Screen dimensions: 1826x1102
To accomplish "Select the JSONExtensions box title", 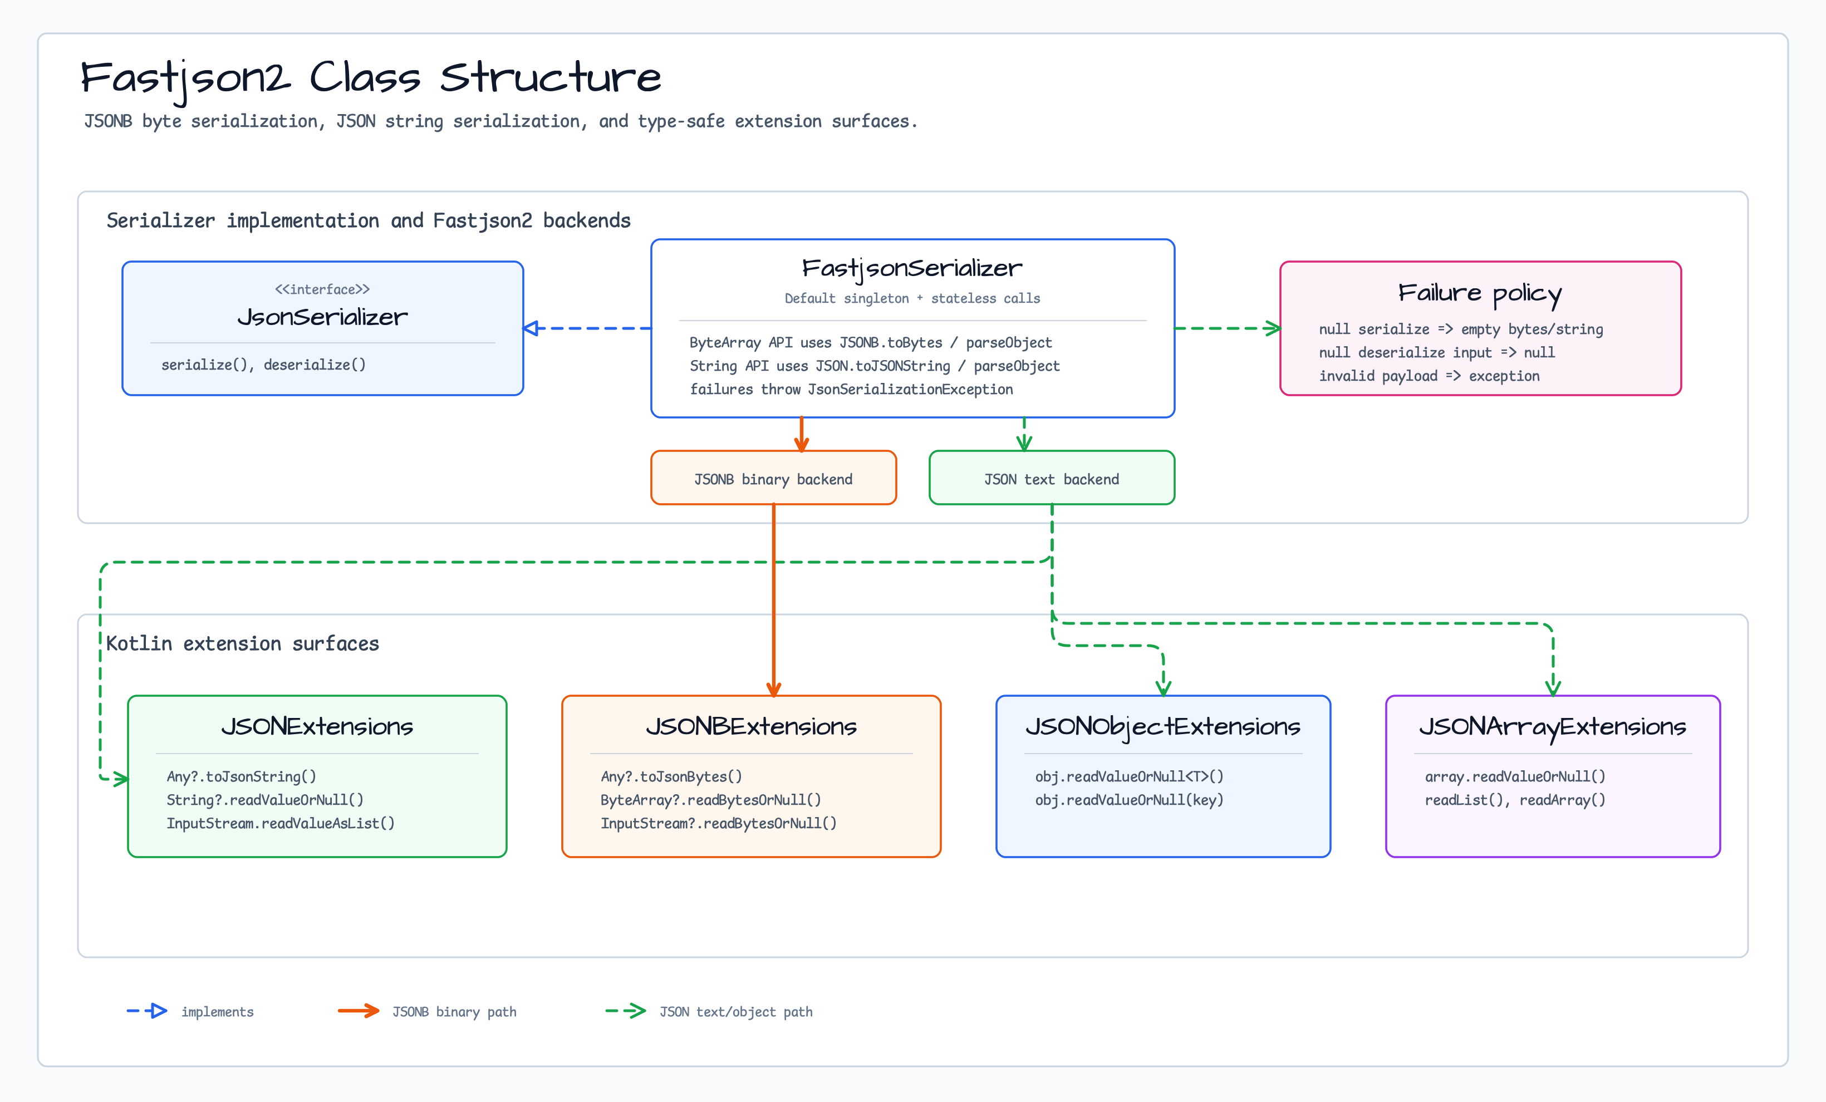I will (x=317, y=726).
